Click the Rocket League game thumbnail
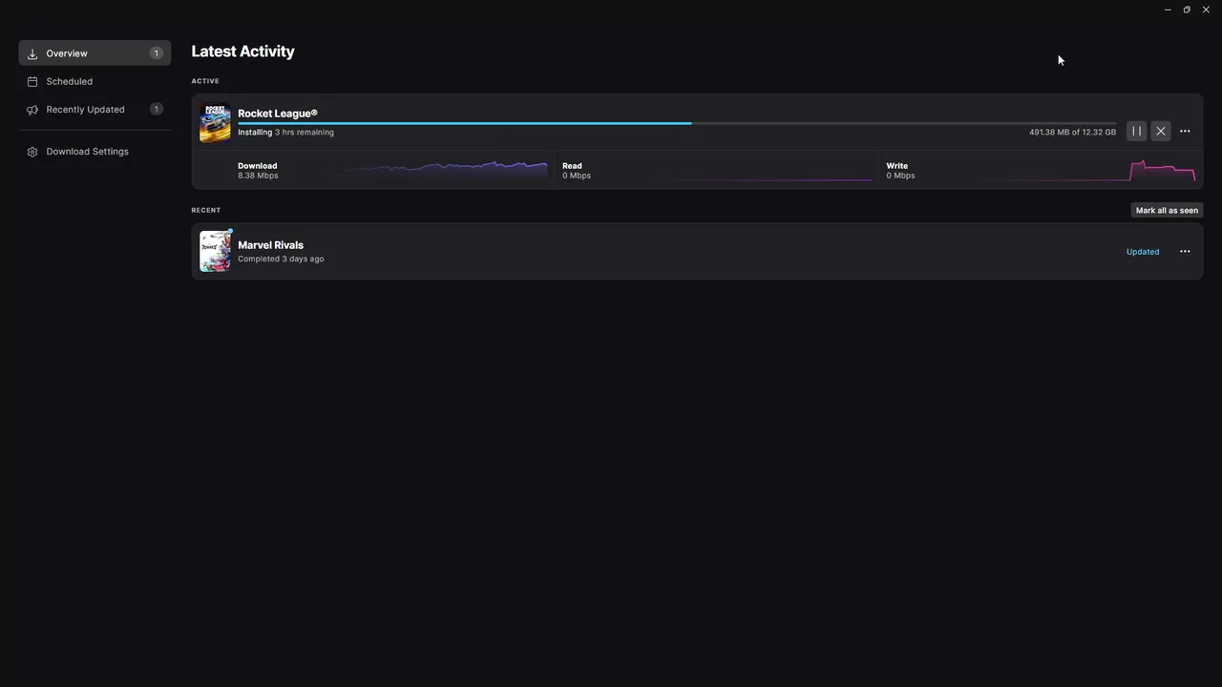 [x=215, y=122]
